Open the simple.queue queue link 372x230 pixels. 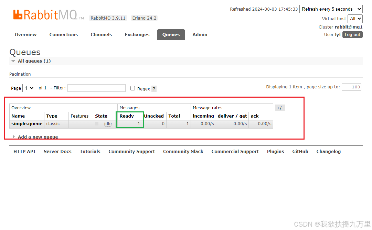(27, 124)
